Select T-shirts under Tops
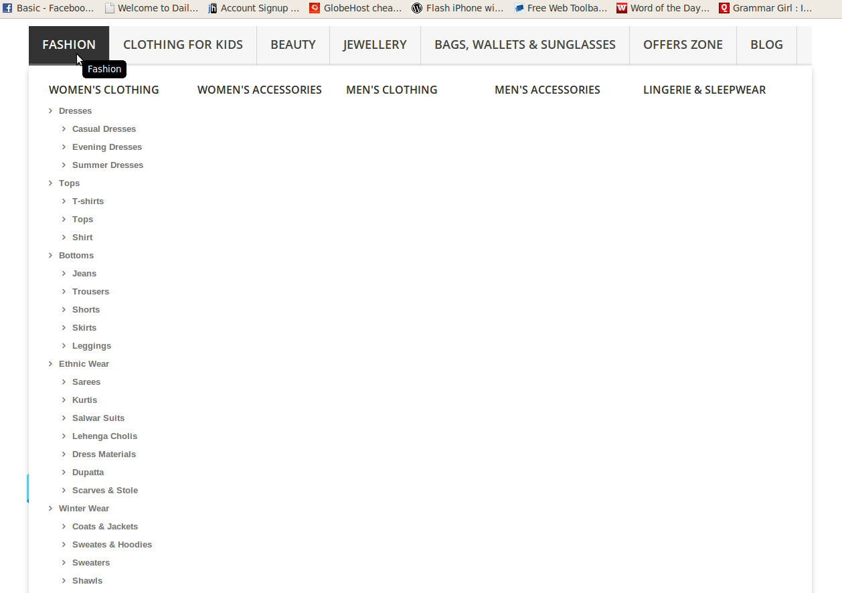The image size is (842, 593). 88,201
